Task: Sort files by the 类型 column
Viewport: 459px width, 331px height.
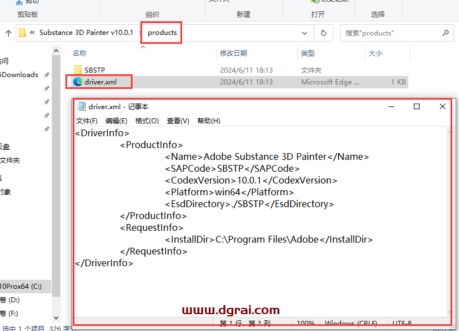Action: (308, 53)
